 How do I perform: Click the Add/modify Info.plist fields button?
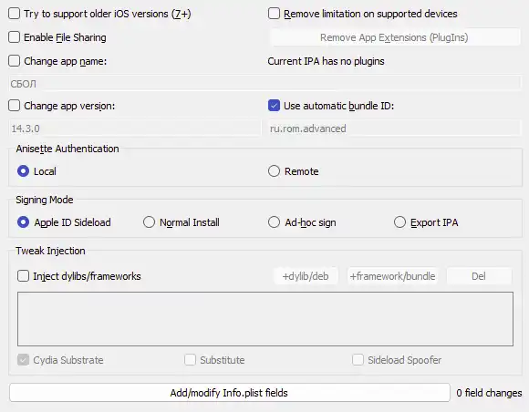tap(230, 393)
